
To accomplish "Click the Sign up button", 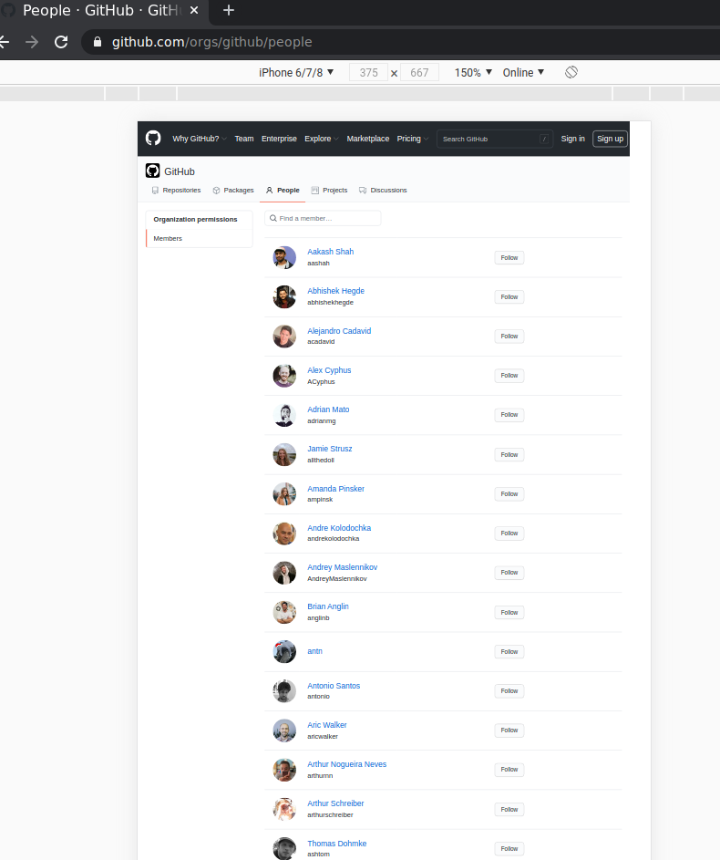I will point(609,138).
